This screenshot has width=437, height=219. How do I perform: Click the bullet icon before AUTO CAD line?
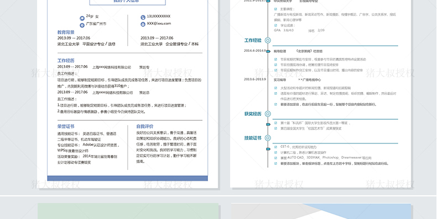[x=275, y=158]
